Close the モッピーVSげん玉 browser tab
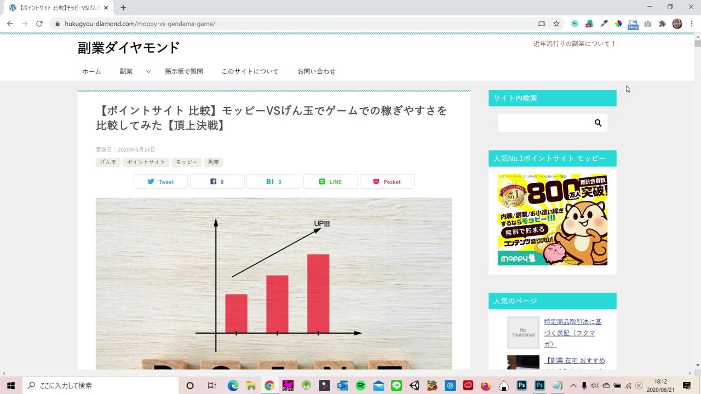 (106, 8)
